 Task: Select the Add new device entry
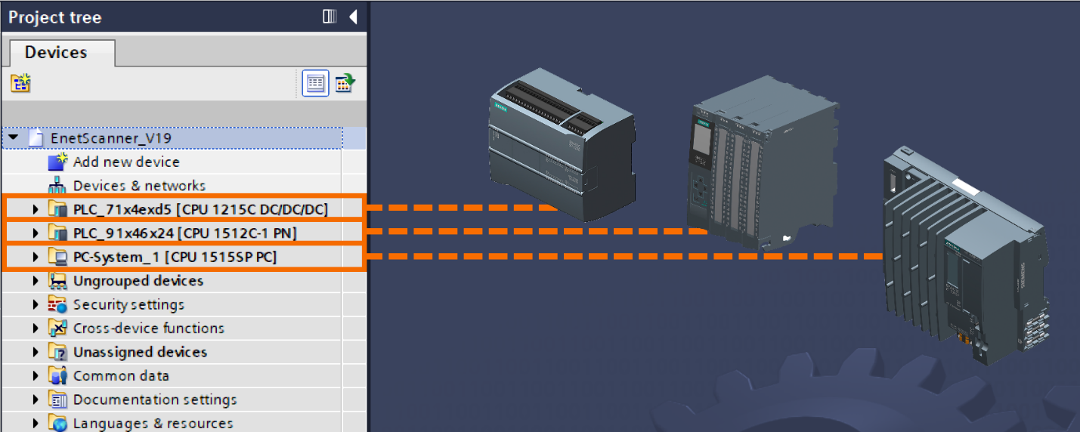[126, 162]
